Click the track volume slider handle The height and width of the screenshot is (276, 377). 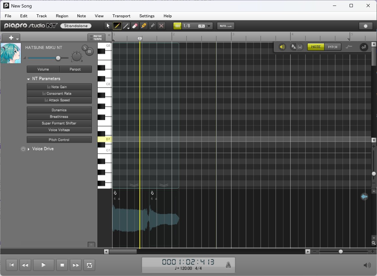[x=58, y=58]
